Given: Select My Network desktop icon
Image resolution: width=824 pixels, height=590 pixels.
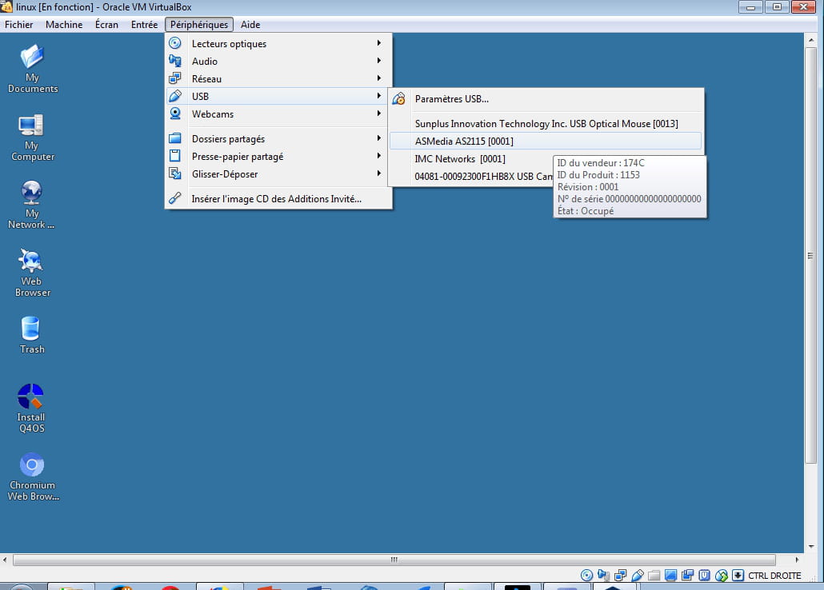Looking at the screenshot, I should click(31, 205).
